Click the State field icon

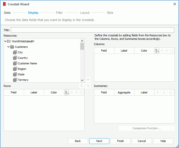15,74
